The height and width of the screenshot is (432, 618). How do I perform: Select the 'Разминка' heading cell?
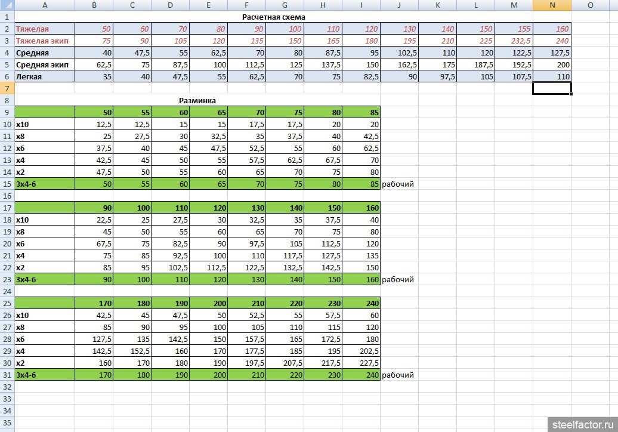pos(197,100)
